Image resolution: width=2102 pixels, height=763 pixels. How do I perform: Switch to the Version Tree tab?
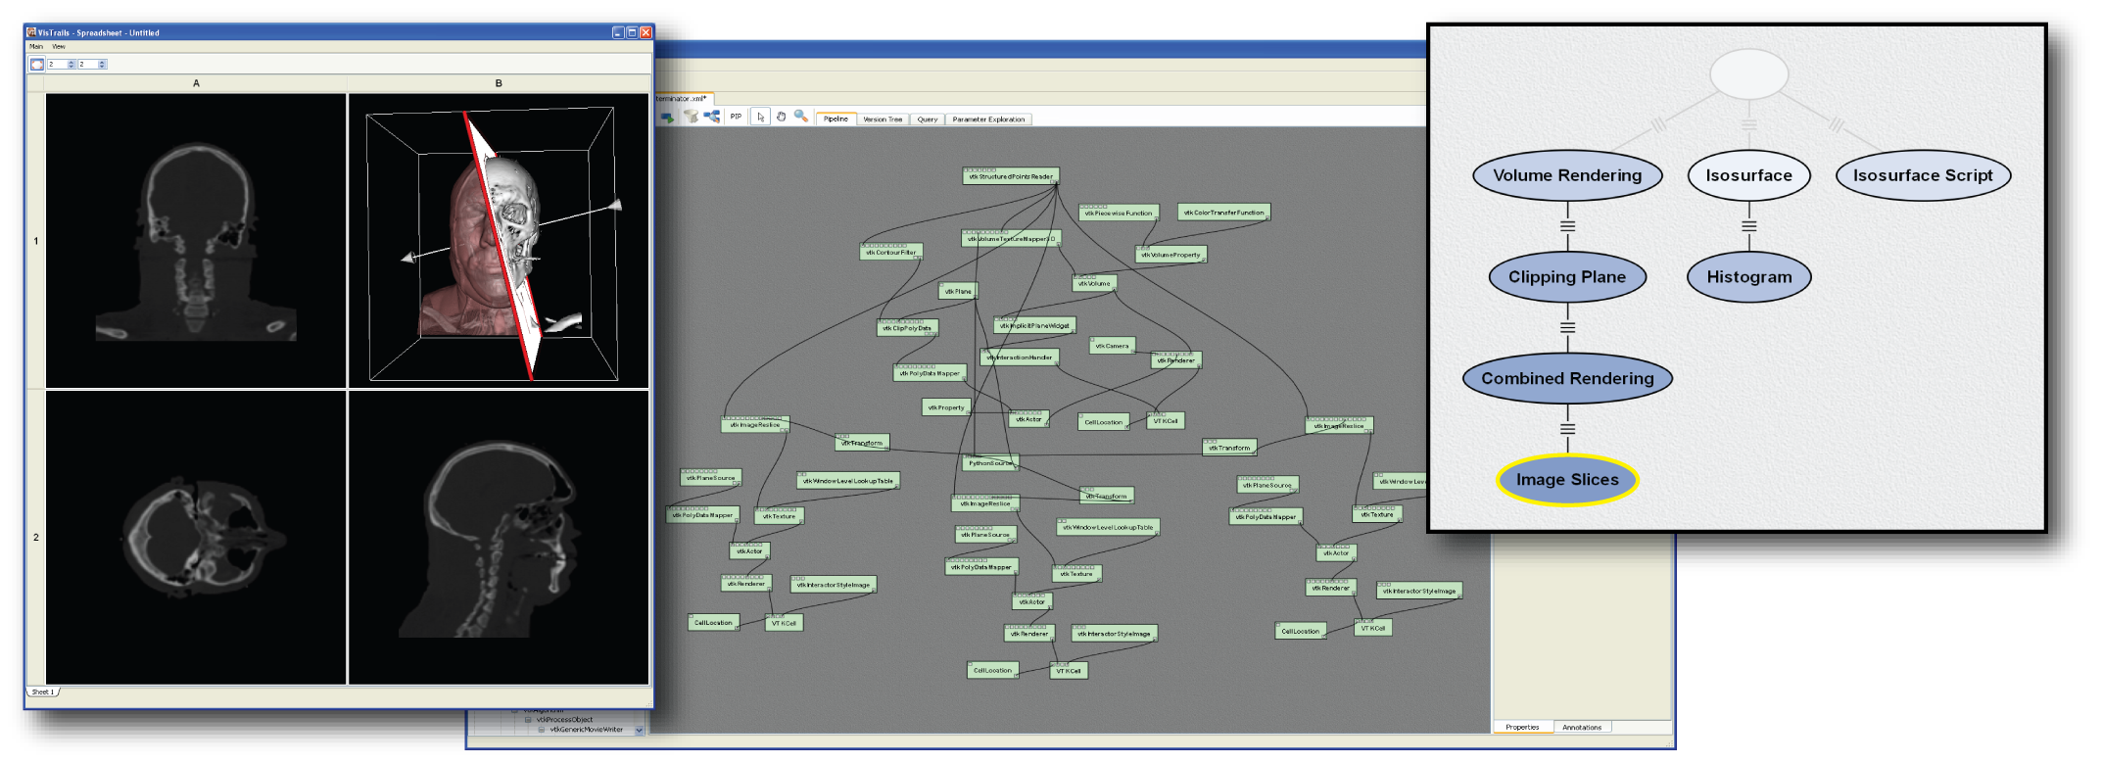click(x=883, y=119)
